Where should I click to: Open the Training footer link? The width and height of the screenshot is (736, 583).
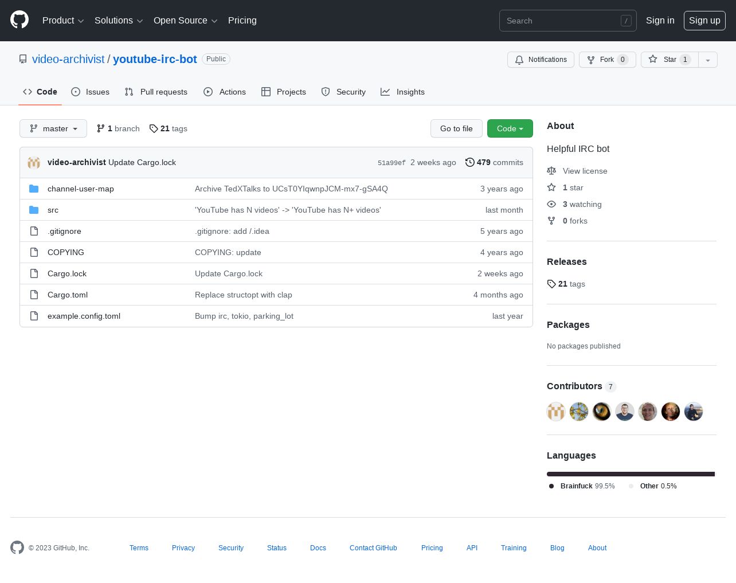514,548
